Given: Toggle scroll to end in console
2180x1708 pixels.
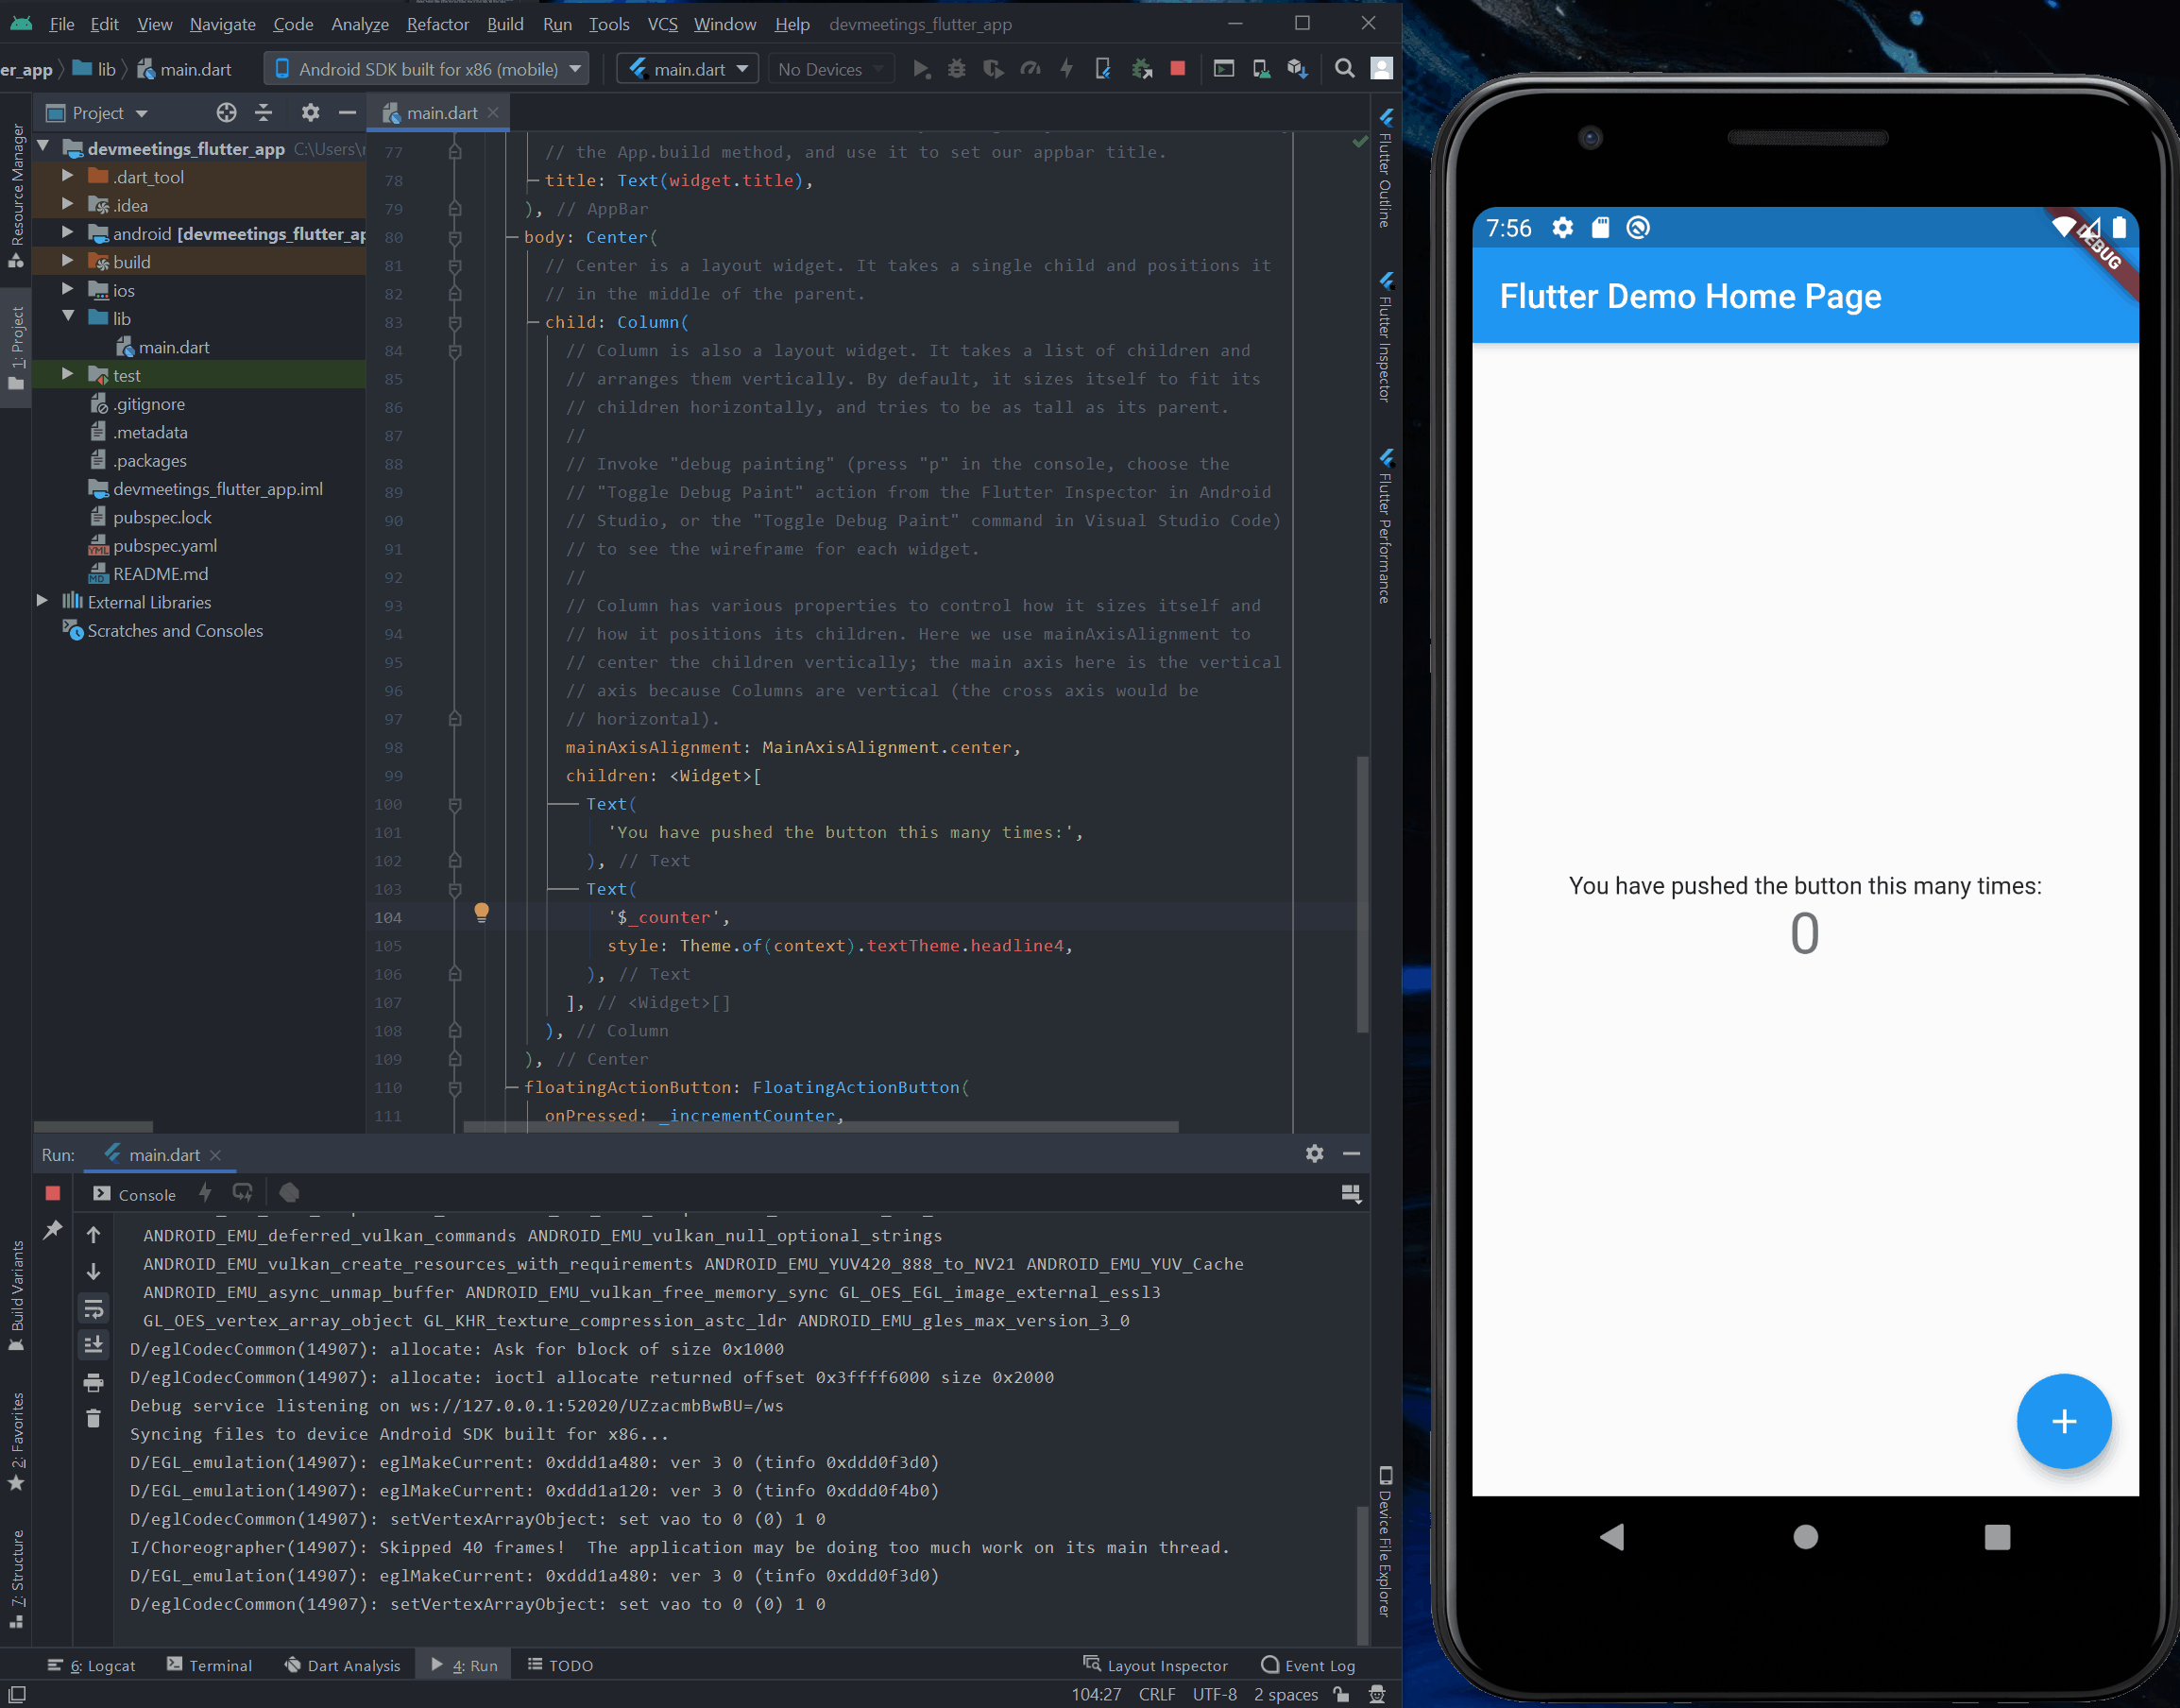Looking at the screenshot, I should click(x=93, y=1345).
